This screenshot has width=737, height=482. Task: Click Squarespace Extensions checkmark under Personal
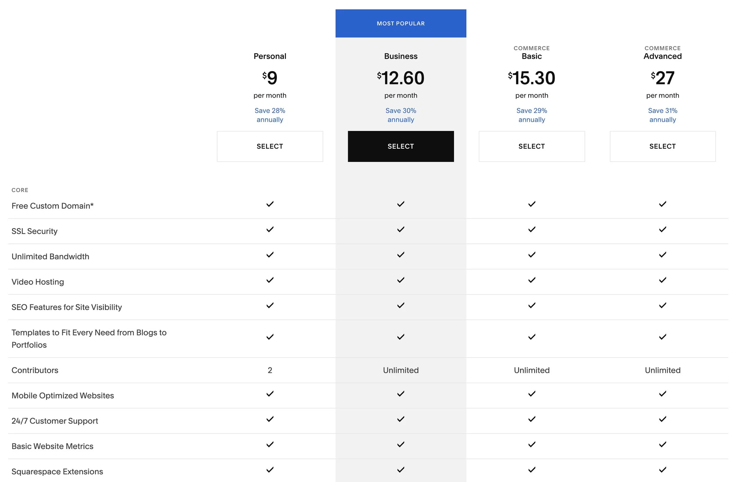click(270, 470)
